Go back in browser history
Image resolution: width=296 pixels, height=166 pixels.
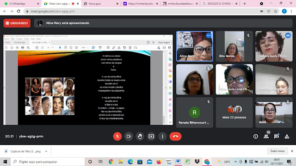(5, 11)
